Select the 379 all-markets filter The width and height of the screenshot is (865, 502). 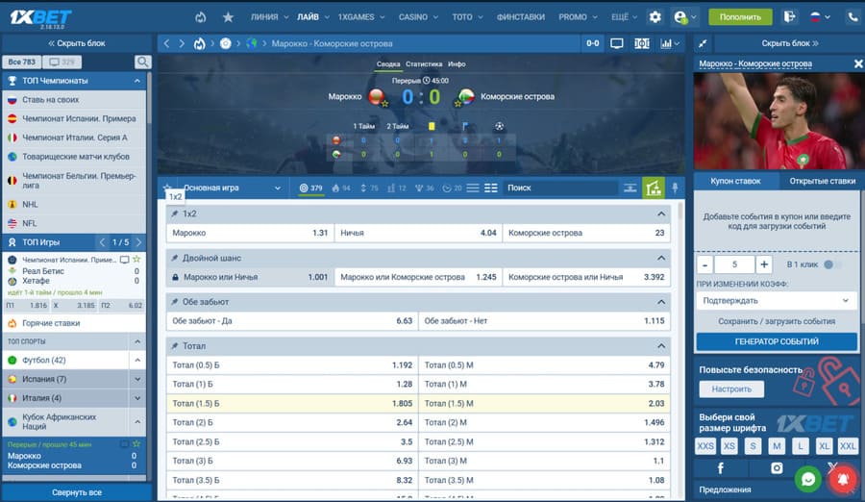(311, 188)
